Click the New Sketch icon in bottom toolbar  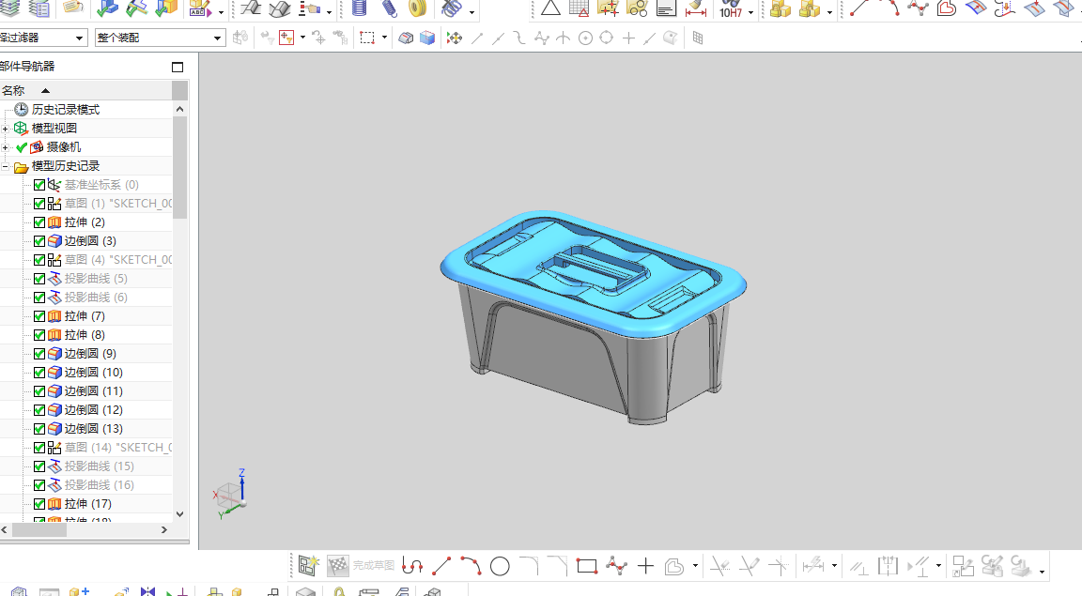tap(308, 566)
